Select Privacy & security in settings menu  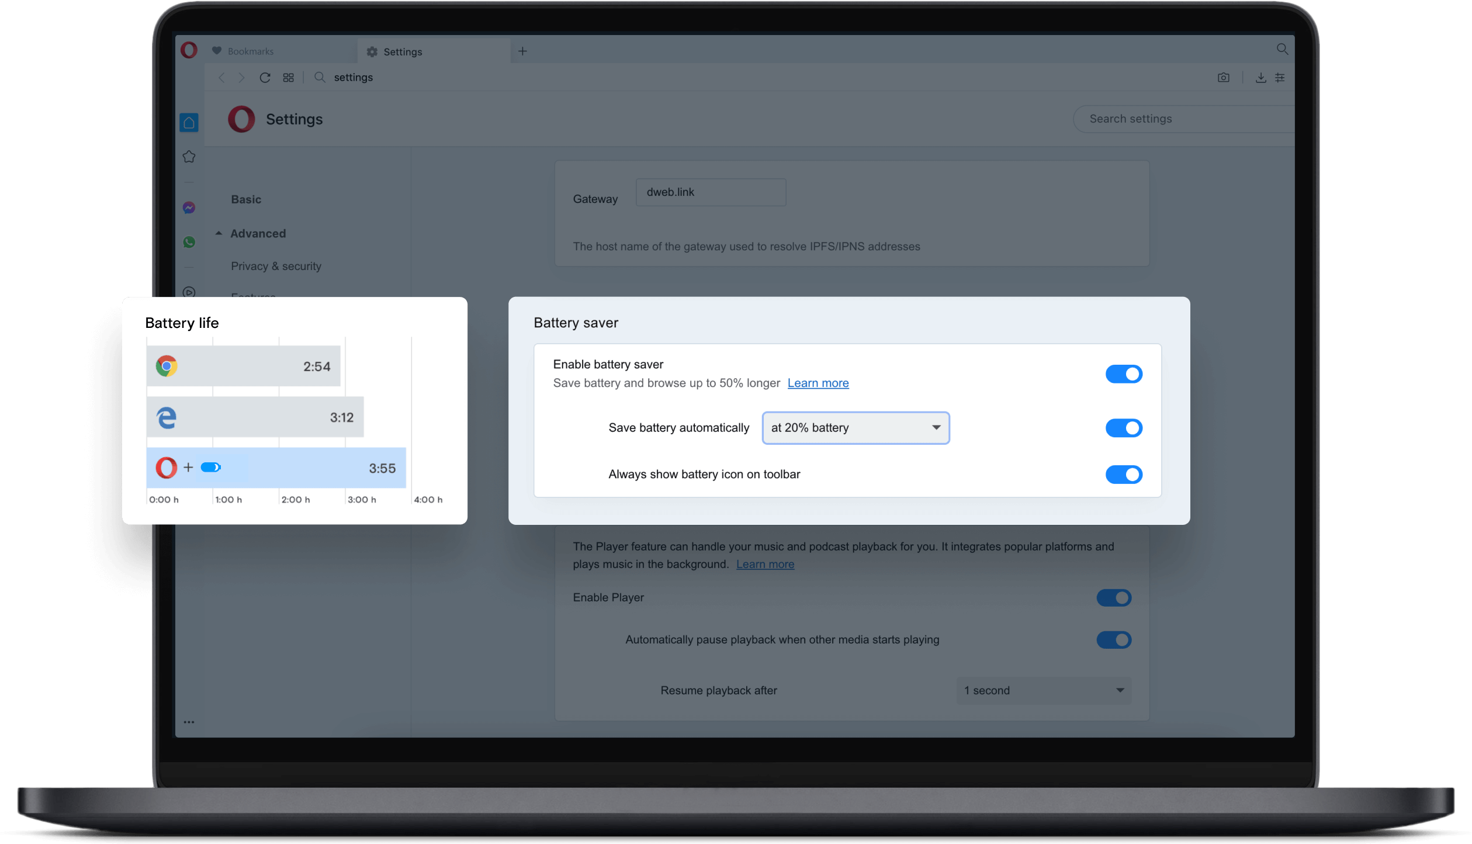[x=276, y=266]
